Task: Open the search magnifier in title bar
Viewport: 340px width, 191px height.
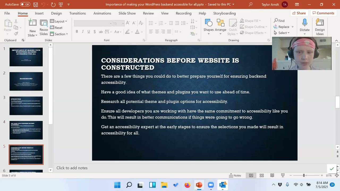Action: pos(250,5)
